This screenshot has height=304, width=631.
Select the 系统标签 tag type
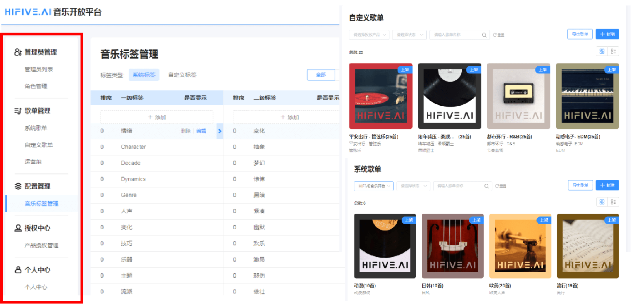pos(144,75)
